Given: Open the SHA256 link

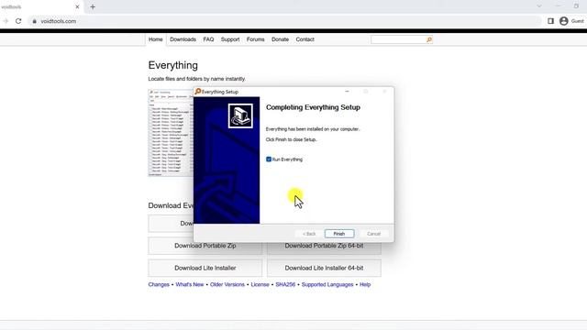Looking at the screenshot, I should click(285, 284).
